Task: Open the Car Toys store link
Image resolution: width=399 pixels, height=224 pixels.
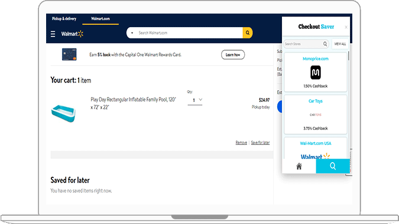Action: (316, 101)
